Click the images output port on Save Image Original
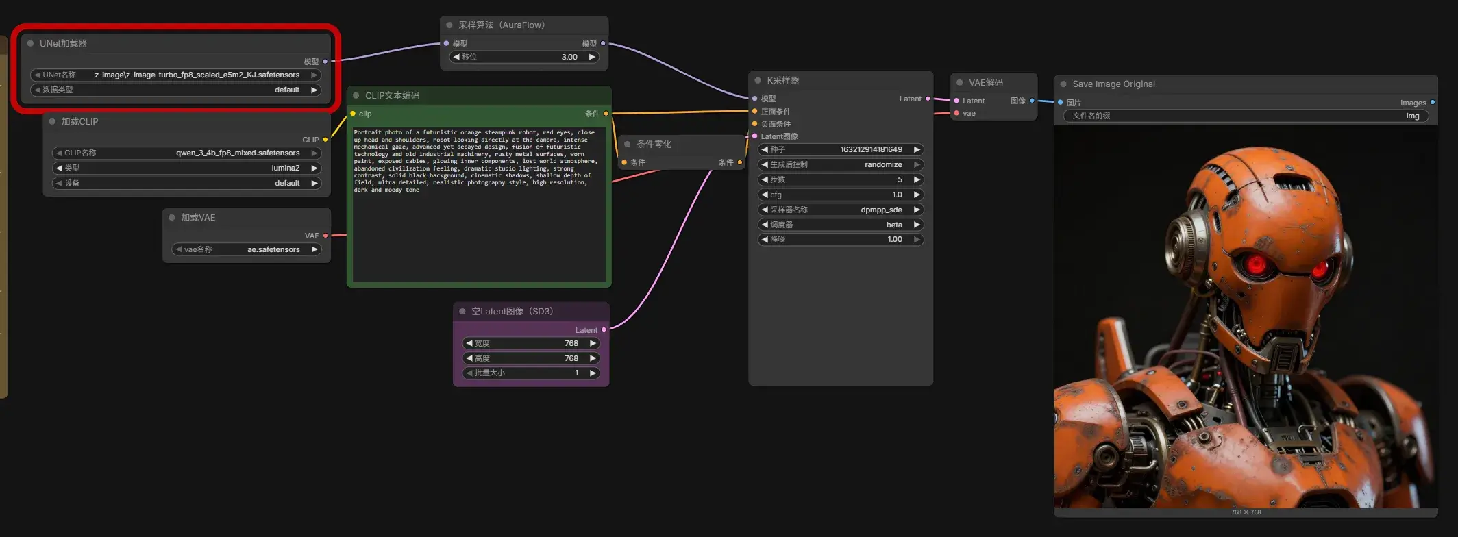The width and height of the screenshot is (1458, 537). click(x=1432, y=103)
